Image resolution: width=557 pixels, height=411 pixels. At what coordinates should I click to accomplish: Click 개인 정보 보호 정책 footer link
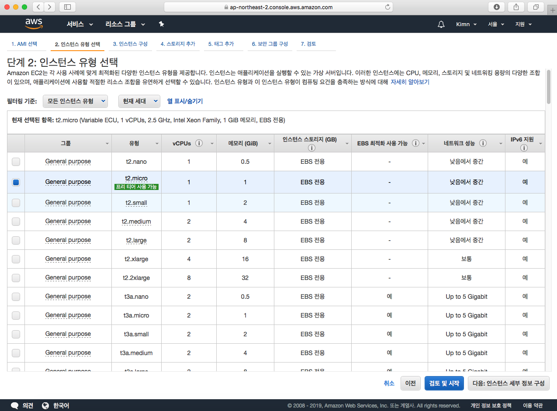[491, 405]
